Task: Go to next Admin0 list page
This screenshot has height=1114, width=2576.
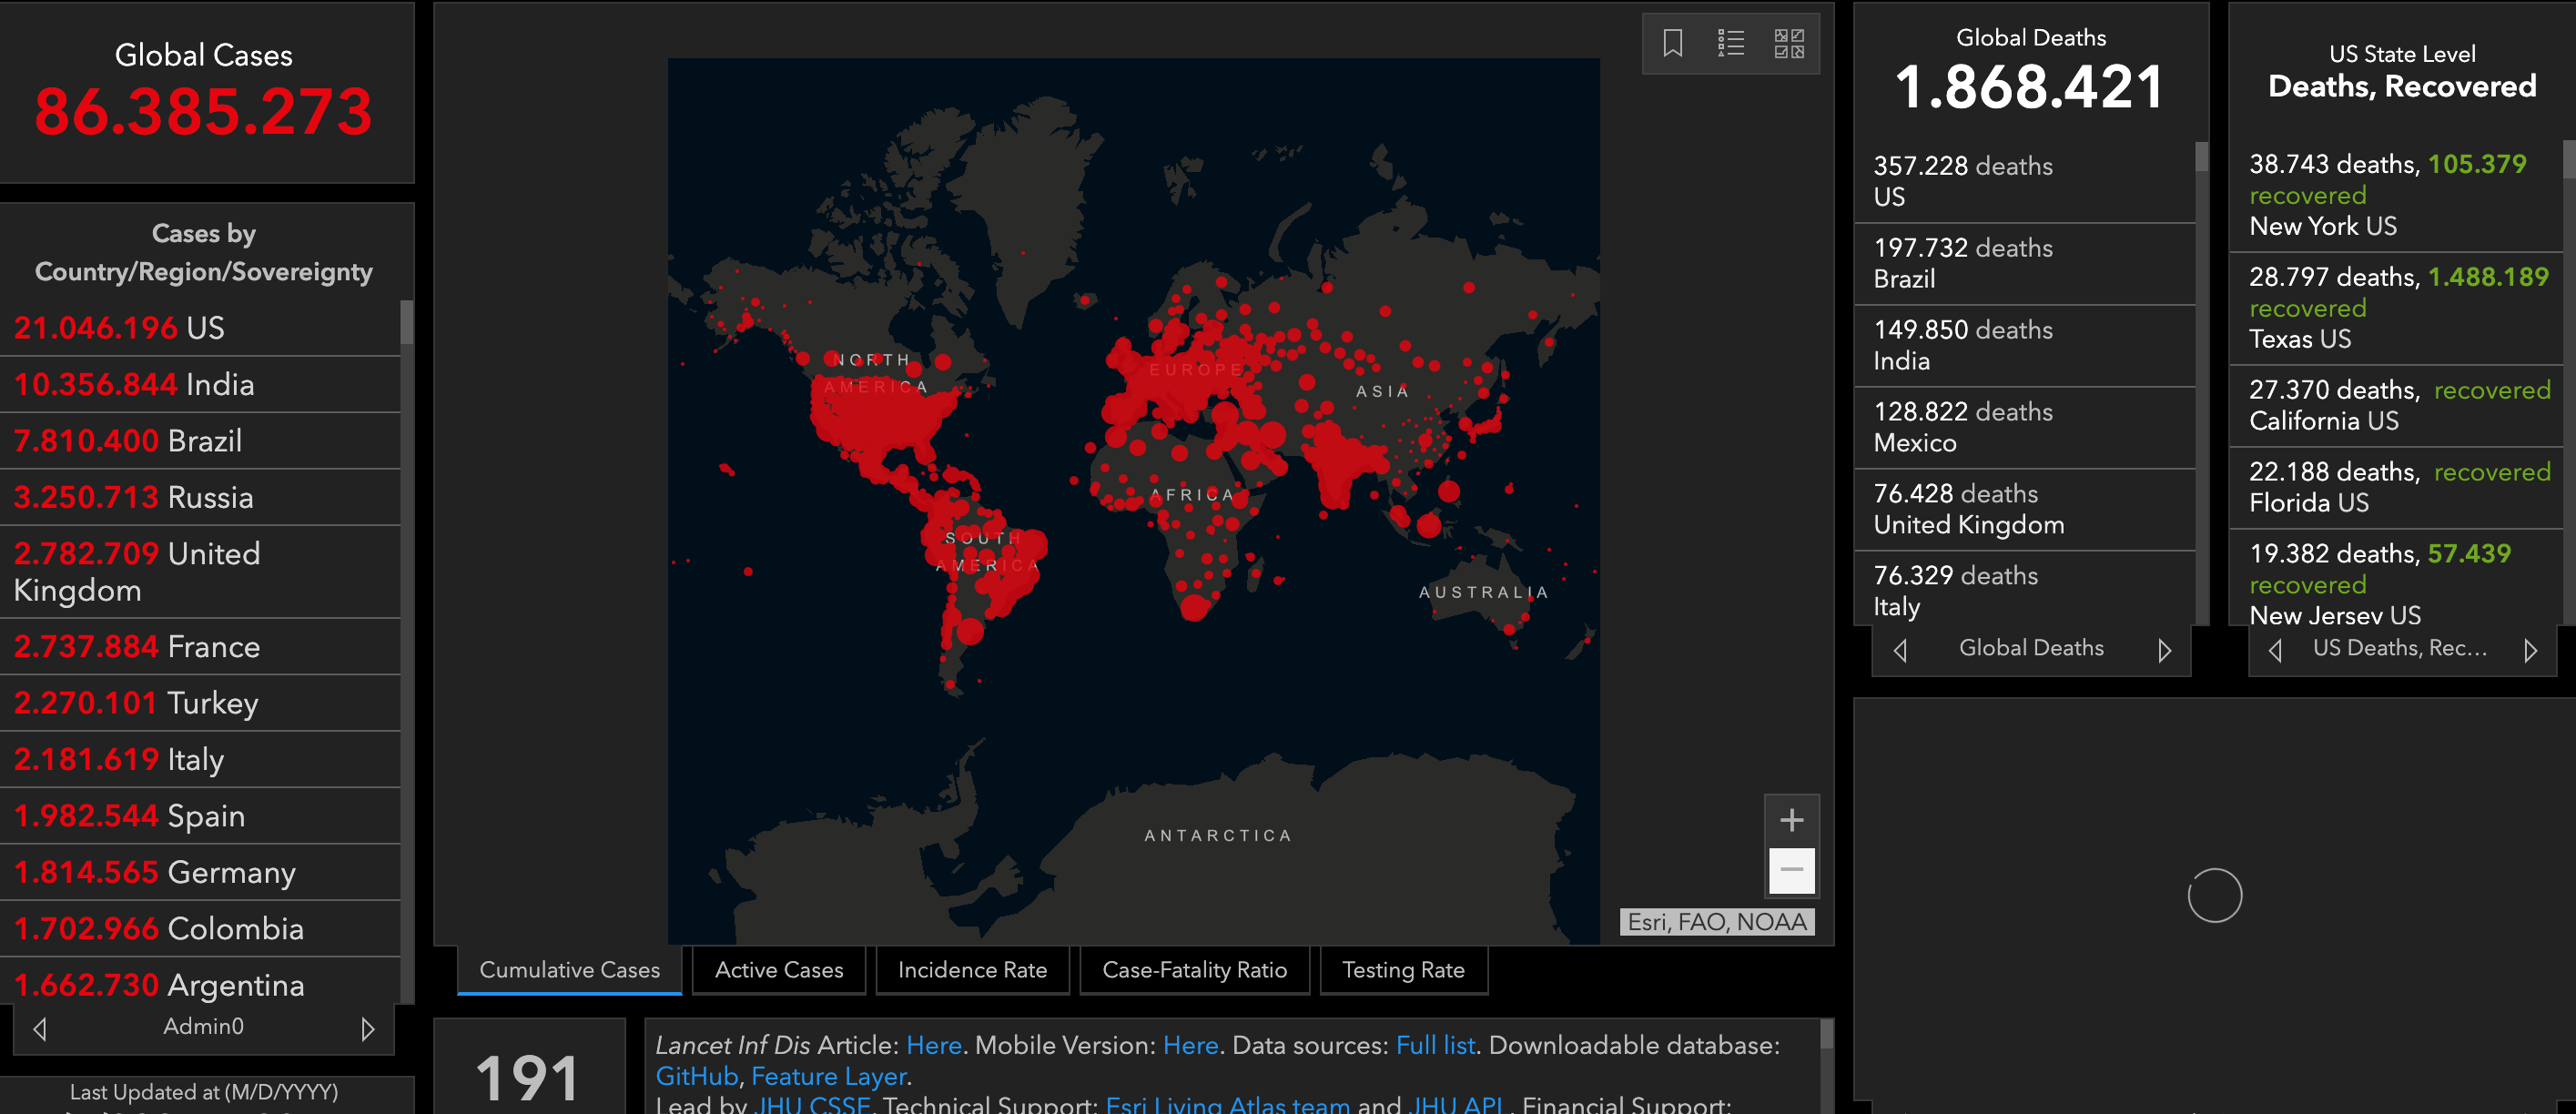Action: [x=367, y=1028]
